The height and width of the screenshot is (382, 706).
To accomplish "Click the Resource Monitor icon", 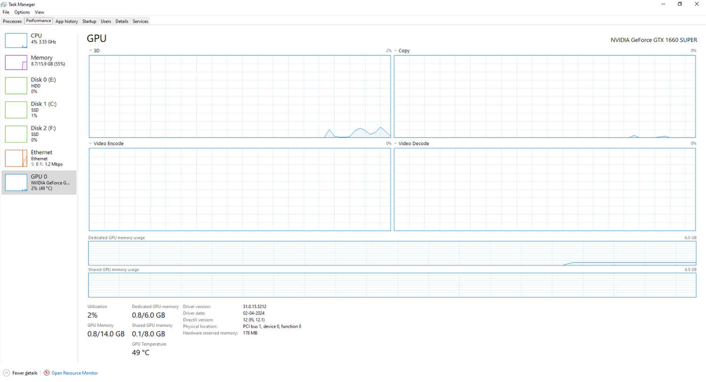I will [47, 373].
